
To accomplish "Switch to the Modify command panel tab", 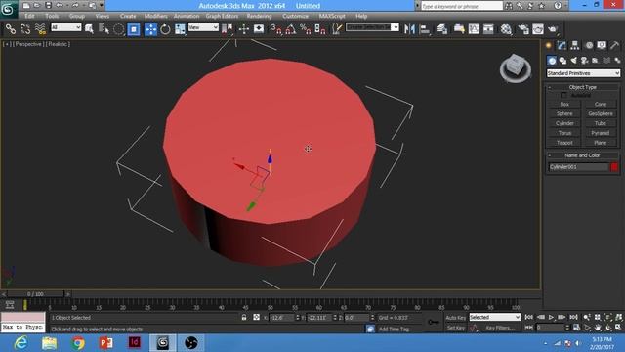I will (x=562, y=46).
